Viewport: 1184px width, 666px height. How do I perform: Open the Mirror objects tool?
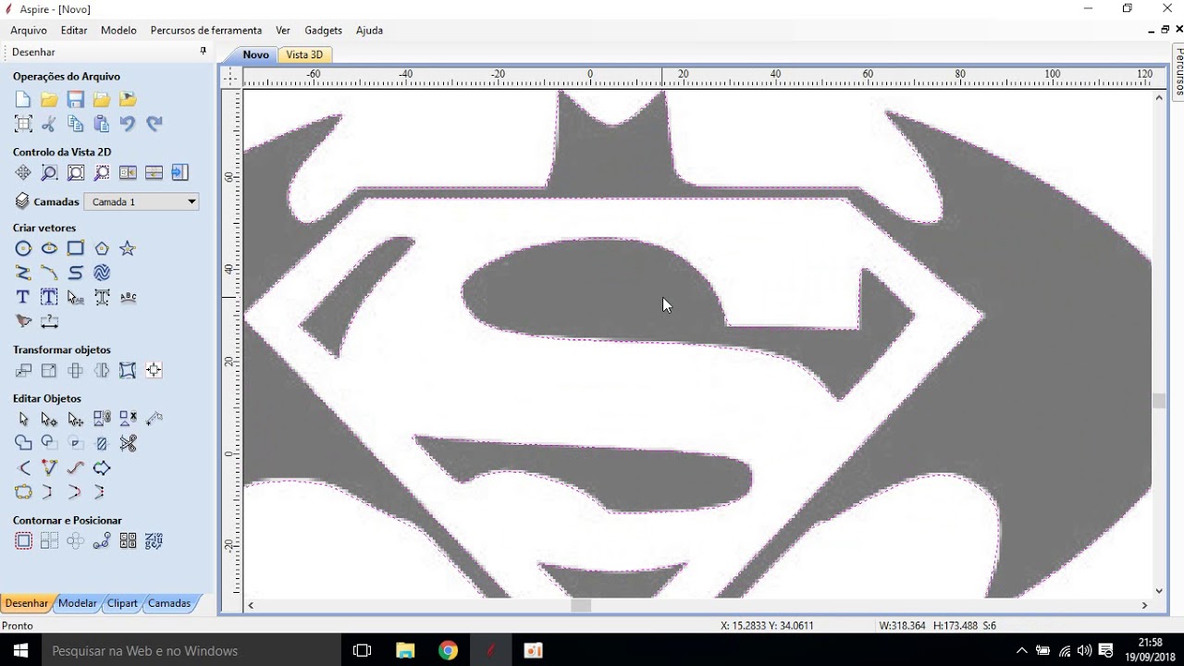(102, 371)
